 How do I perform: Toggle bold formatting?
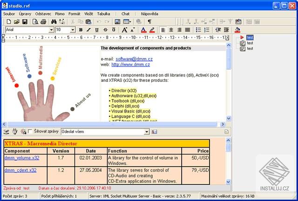[81, 30]
